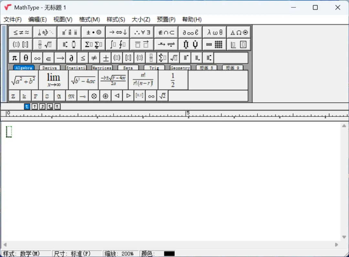Select the left-justified tab stop
The image size is (349, 257).
27,107
